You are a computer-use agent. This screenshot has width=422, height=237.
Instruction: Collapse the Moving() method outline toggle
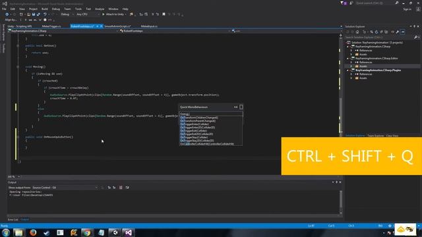[x=18, y=66]
